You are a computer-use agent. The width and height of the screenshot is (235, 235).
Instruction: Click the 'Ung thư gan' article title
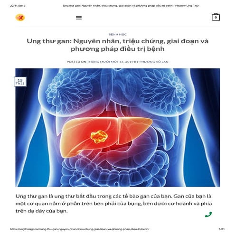click(117, 45)
